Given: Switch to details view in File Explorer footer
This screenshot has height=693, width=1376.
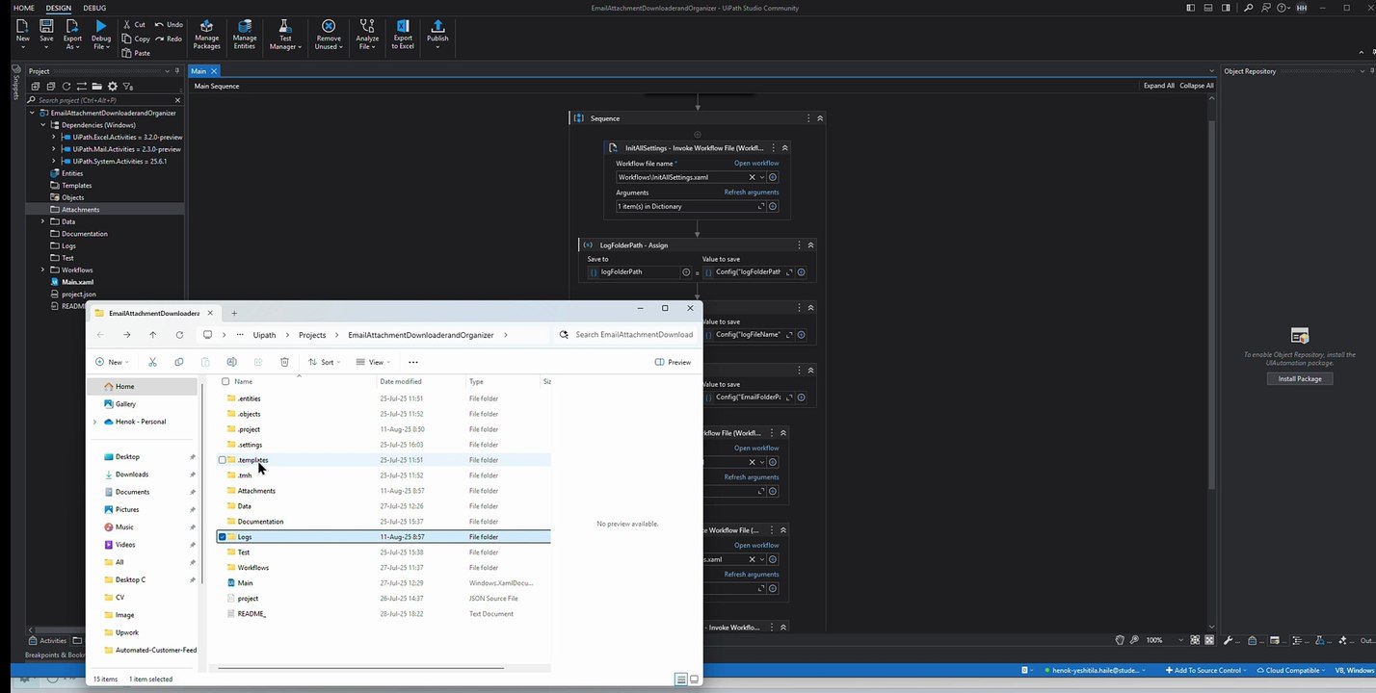Looking at the screenshot, I should tap(680, 680).
